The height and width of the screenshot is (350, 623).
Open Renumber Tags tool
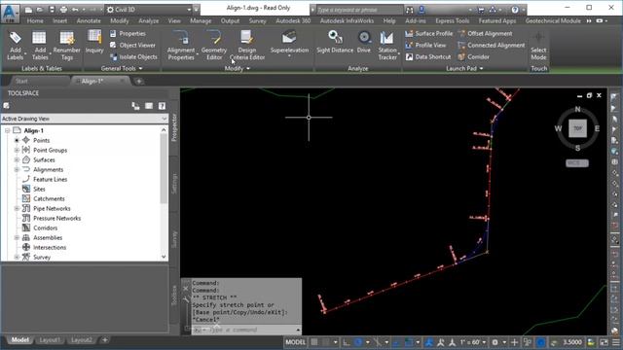[x=67, y=46]
